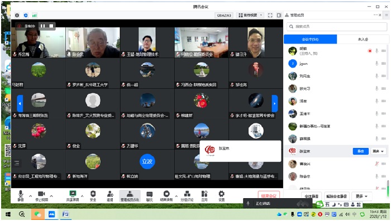
Task: Click the 全体静音 mute-all button
Action: tap(312, 196)
